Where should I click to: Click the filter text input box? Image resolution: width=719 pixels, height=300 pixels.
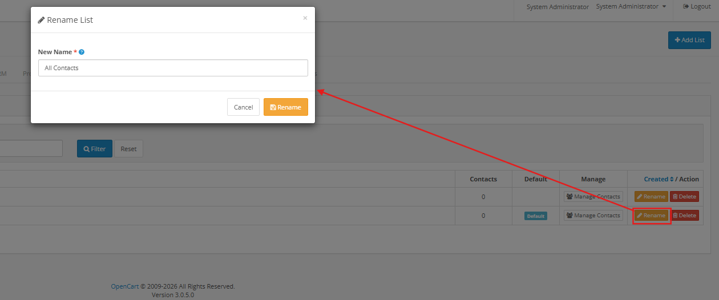(31, 149)
